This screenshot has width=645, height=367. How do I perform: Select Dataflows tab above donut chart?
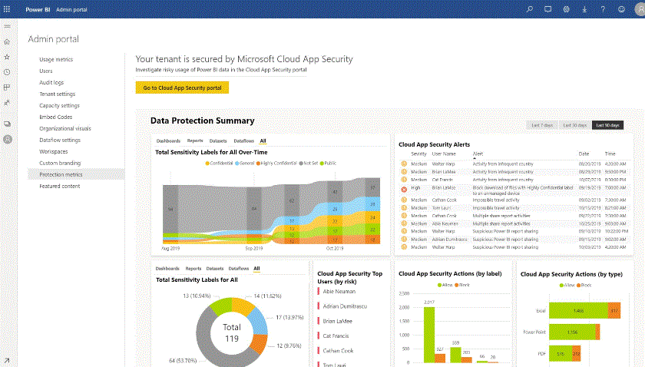(239, 268)
